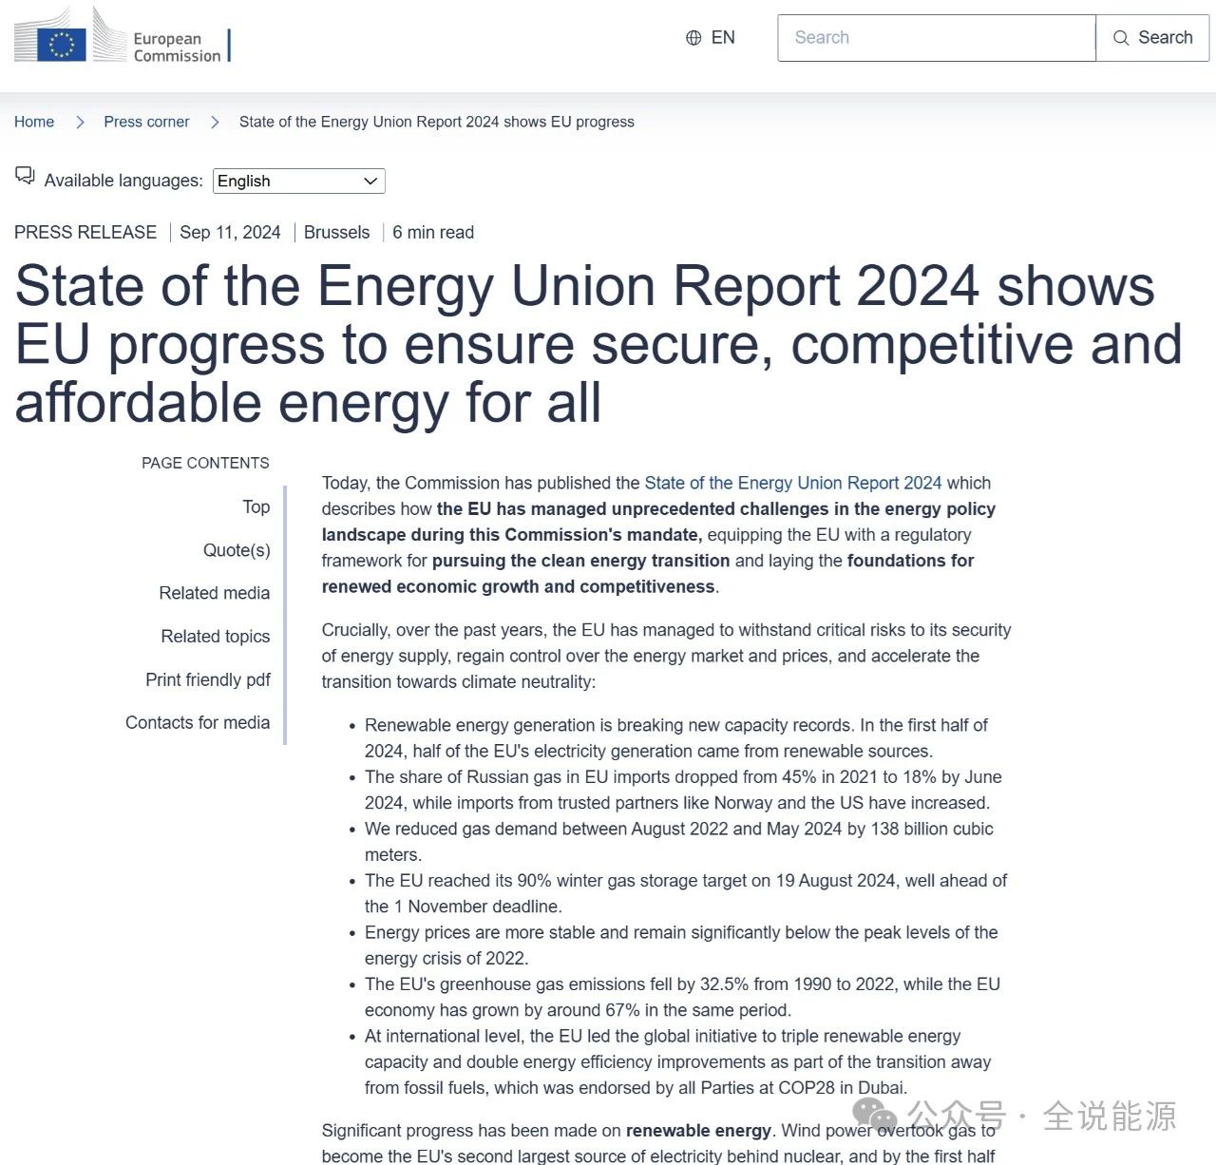The image size is (1216, 1165).
Task: Select Print friendly pdf in page contents
Action: (207, 679)
